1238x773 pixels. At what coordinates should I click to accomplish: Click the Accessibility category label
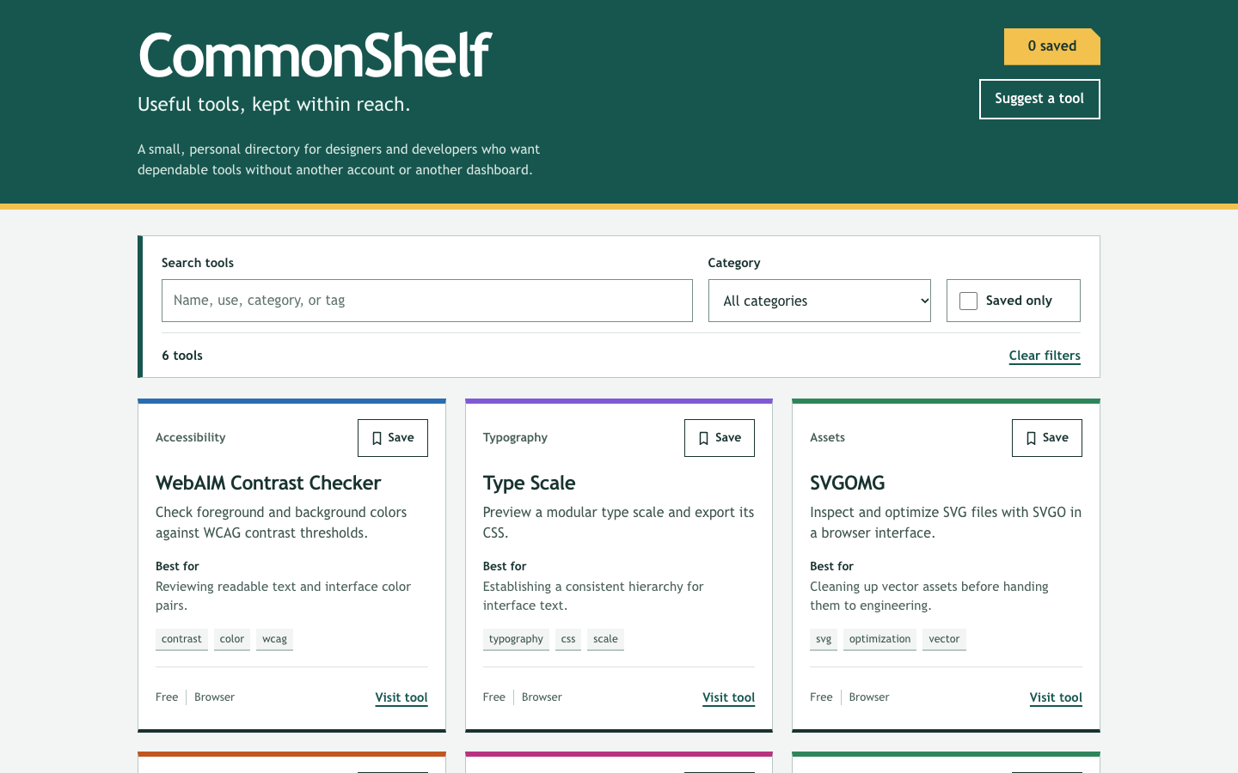190,437
